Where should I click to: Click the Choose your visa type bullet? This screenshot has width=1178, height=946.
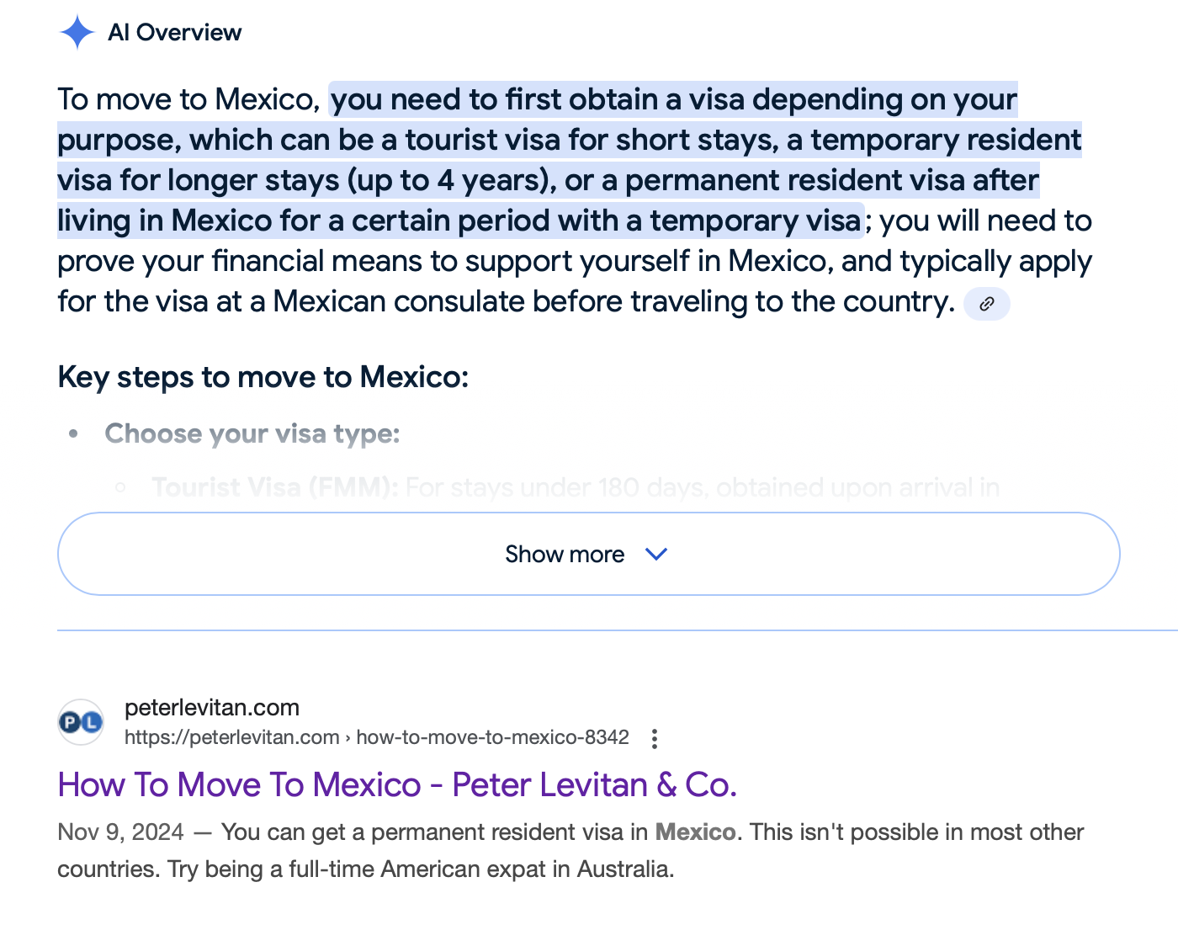click(252, 433)
